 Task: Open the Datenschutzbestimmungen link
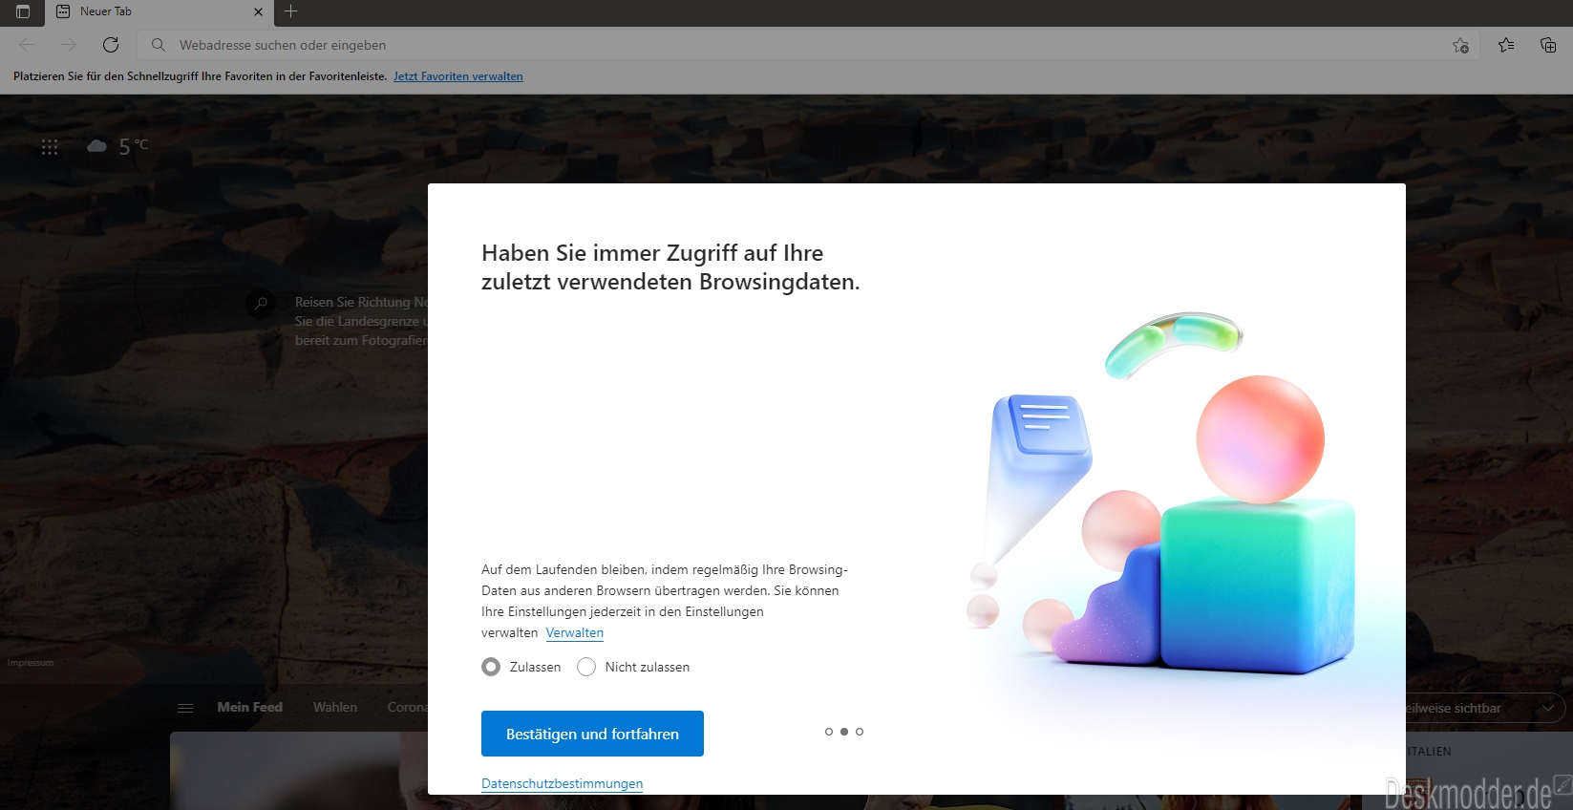(x=562, y=783)
